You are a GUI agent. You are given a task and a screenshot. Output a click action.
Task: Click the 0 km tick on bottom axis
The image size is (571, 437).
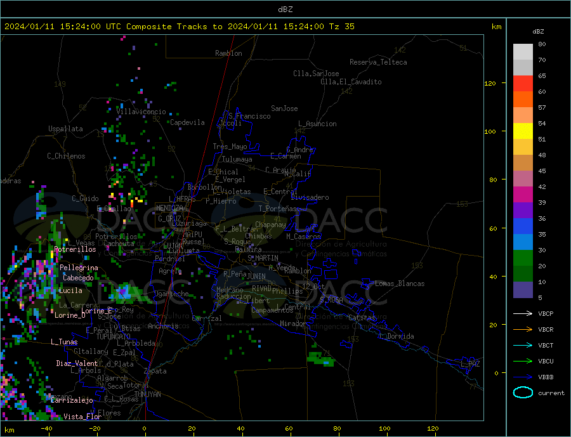pyautogui.click(x=145, y=429)
